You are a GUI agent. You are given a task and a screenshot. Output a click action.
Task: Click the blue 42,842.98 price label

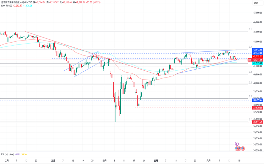click(258, 50)
